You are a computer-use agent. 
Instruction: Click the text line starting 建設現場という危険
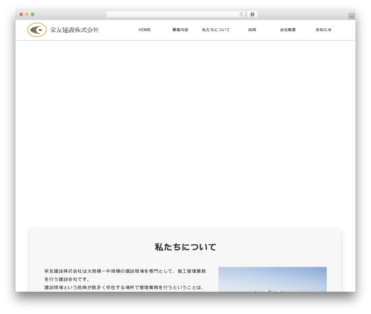(124, 287)
